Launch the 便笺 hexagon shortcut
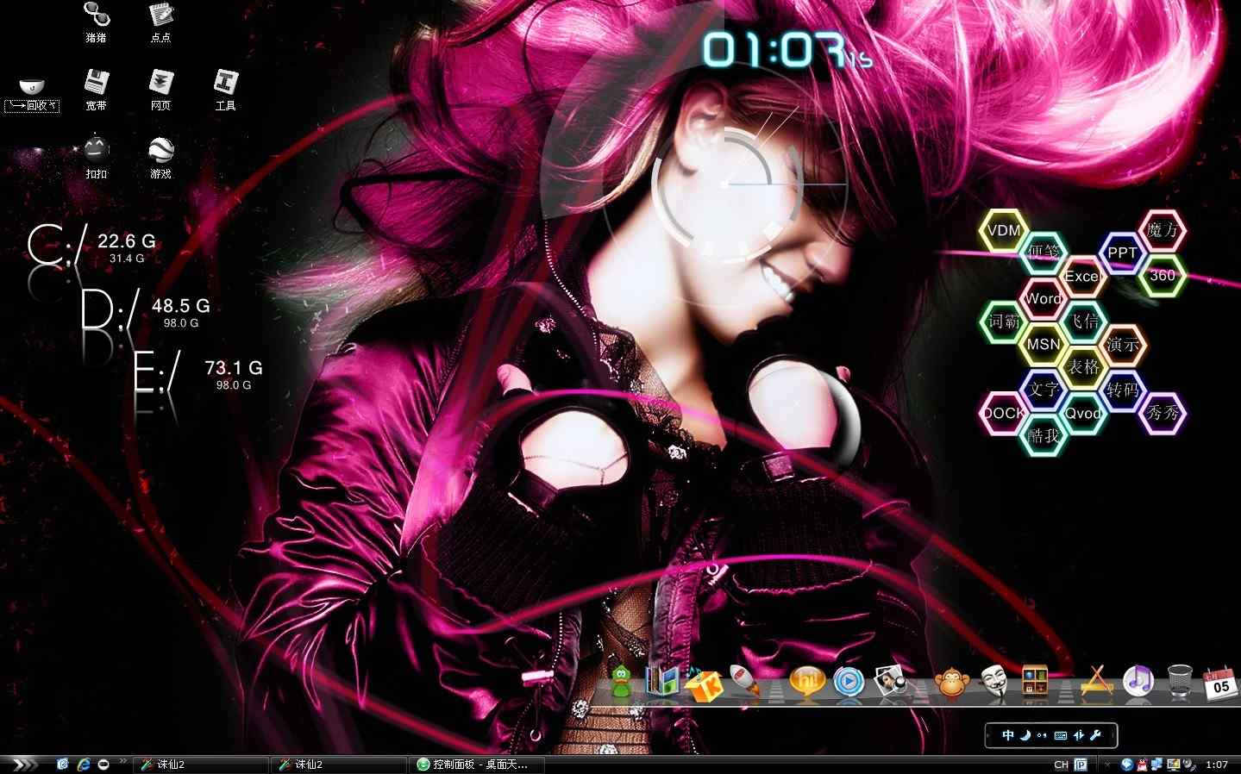This screenshot has height=774, width=1241. coord(1044,252)
